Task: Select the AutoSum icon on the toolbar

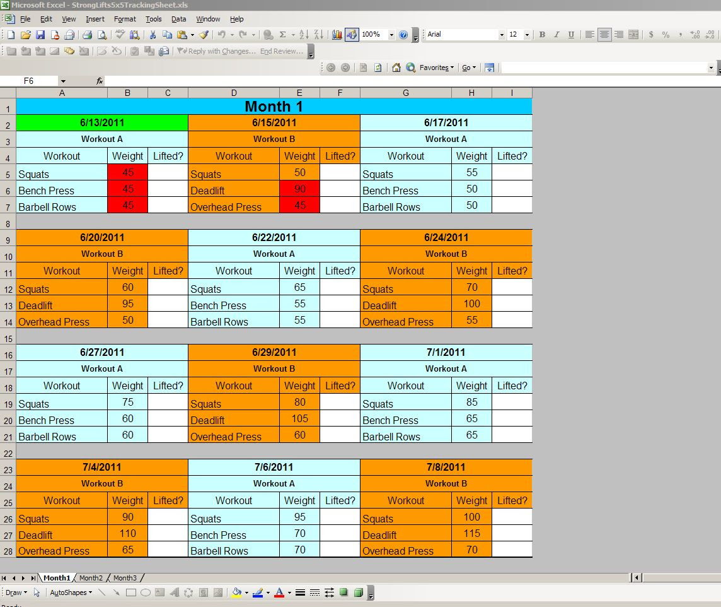Action: click(282, 35)
